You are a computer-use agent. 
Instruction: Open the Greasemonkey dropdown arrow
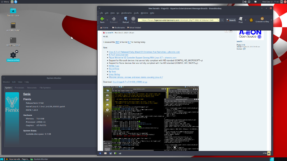tap(271, 20)
